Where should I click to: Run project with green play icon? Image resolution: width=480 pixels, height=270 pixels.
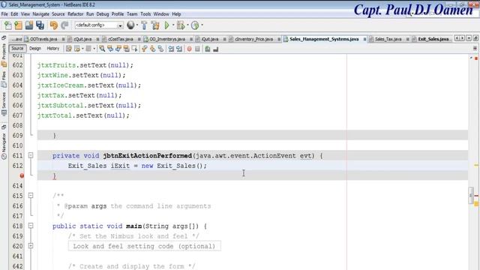click(166, 25)
